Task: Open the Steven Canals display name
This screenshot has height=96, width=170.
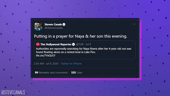Action: pos(53,24)
